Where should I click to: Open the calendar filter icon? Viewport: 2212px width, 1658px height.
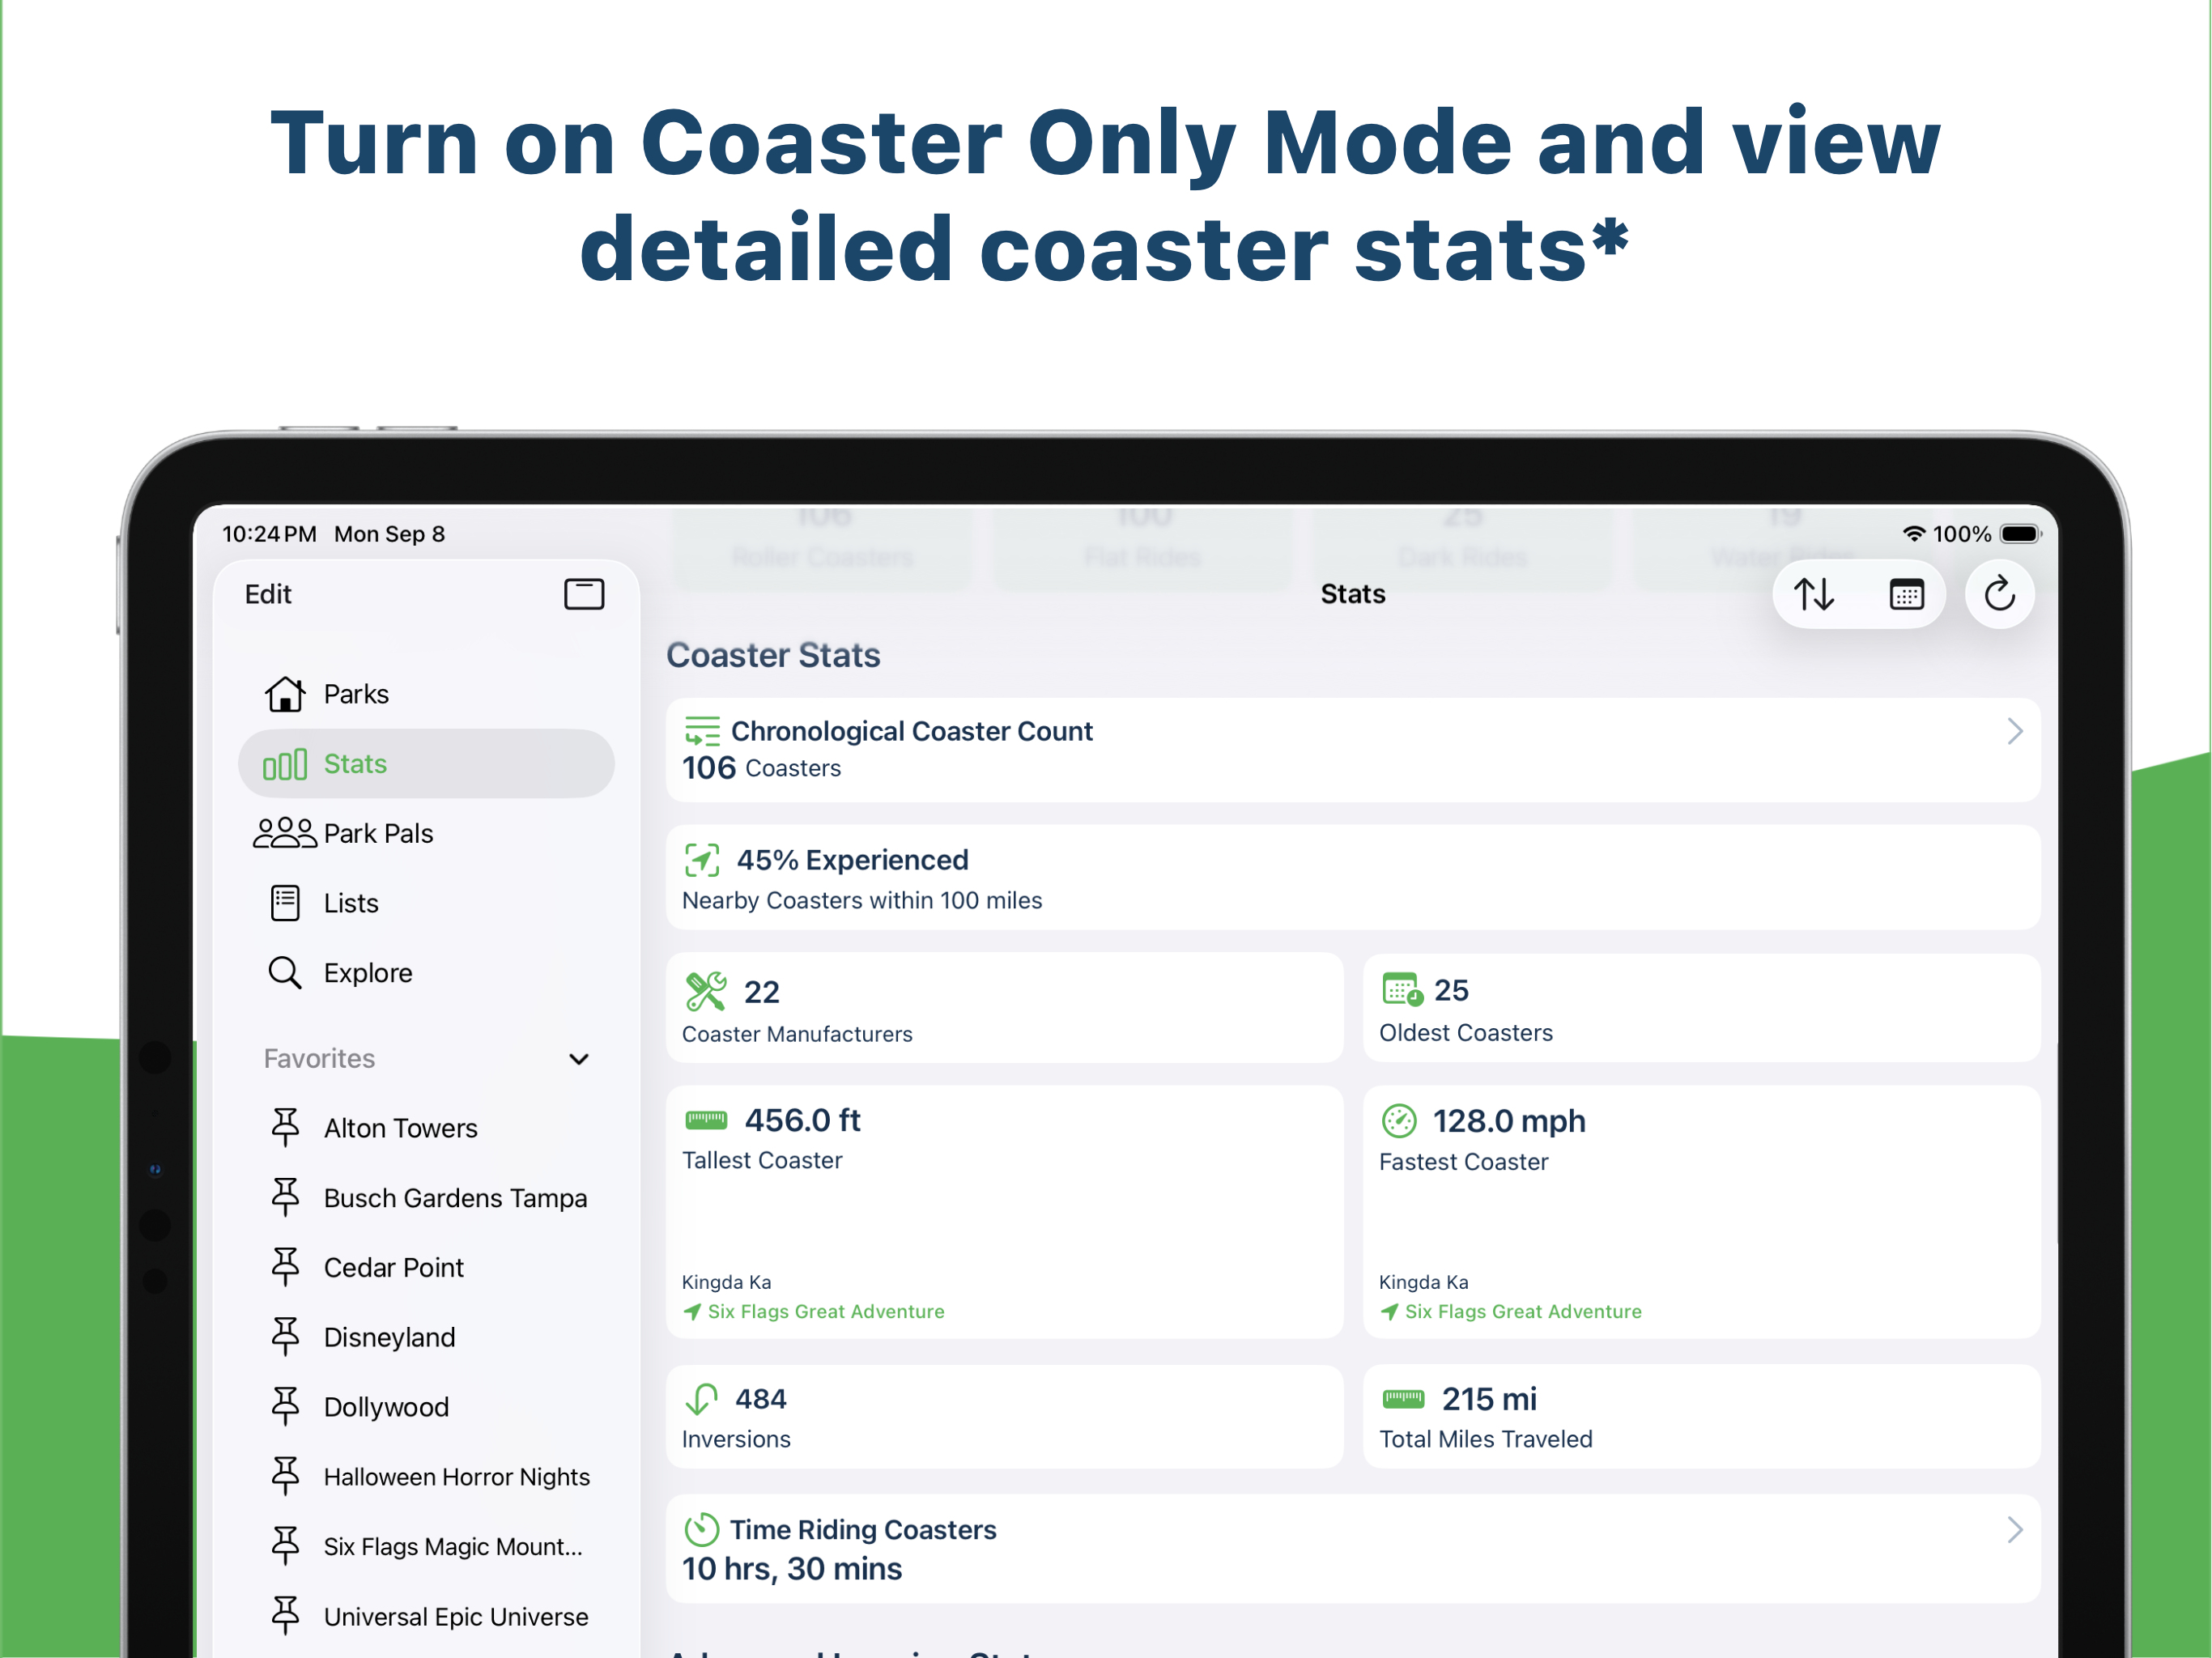(x=1906, y=595)
